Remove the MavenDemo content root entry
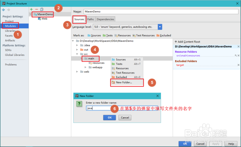 coord(238,46)
